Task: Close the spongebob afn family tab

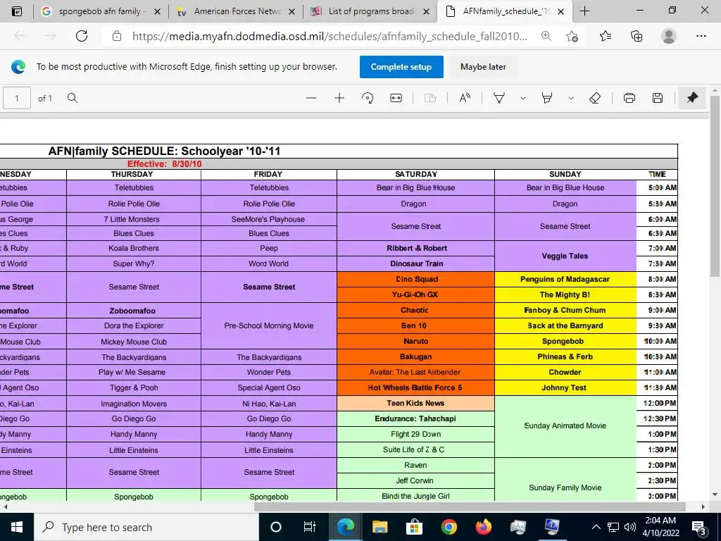Action: (157, 11)
